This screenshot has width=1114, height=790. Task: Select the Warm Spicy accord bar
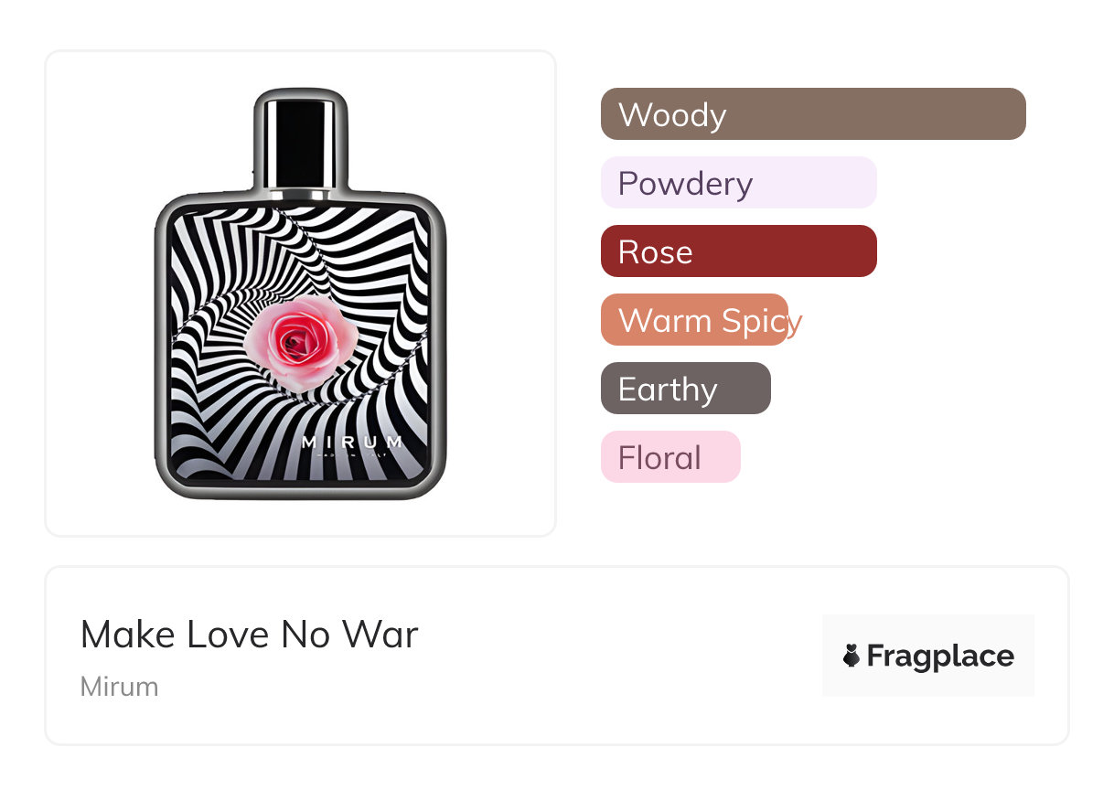tap(695, 320)
